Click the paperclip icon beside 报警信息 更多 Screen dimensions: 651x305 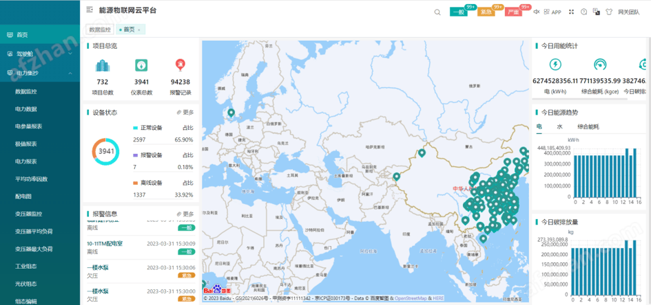179,214
